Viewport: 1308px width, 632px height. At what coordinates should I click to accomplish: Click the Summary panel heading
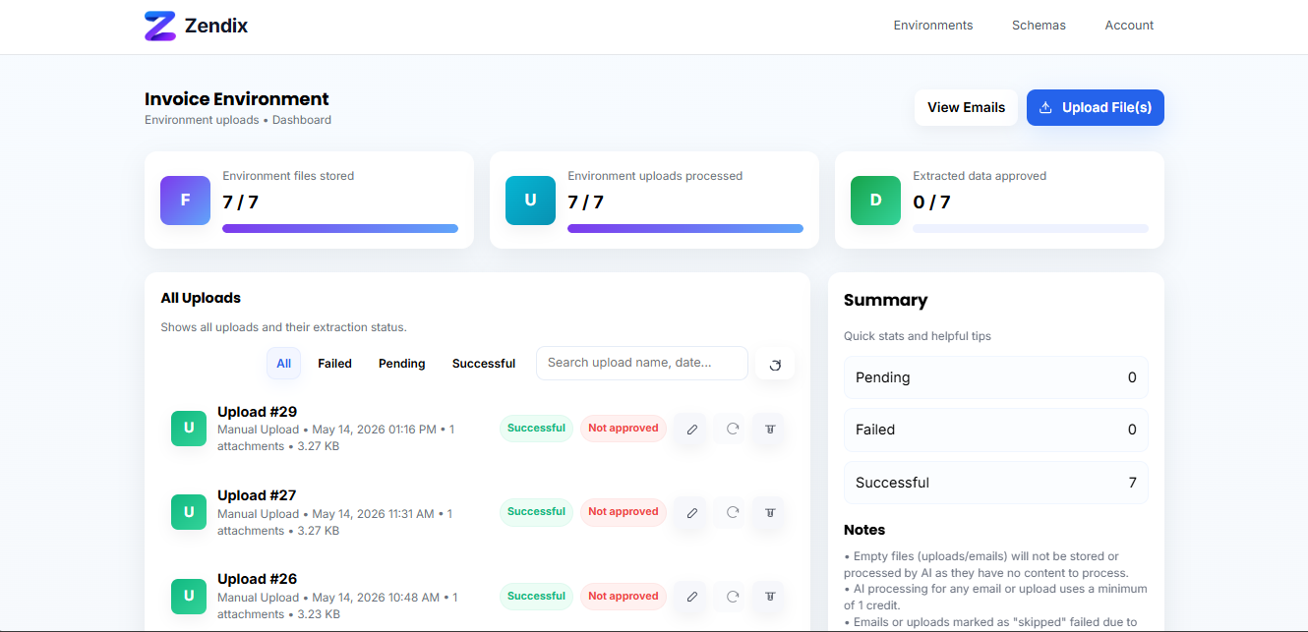click(886, 301)
